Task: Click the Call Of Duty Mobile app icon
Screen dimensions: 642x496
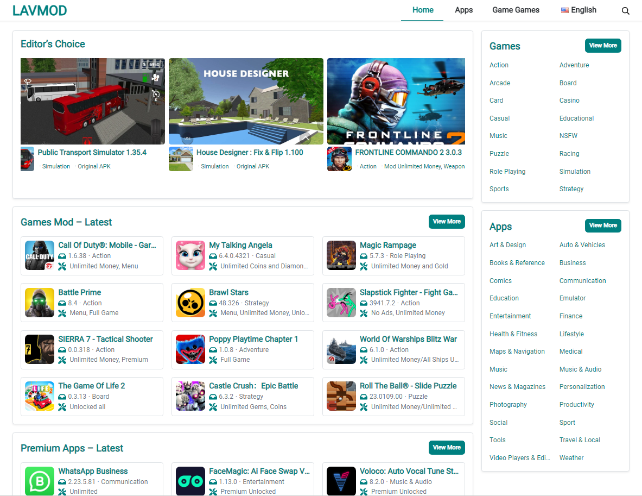Action: (40, 255)
